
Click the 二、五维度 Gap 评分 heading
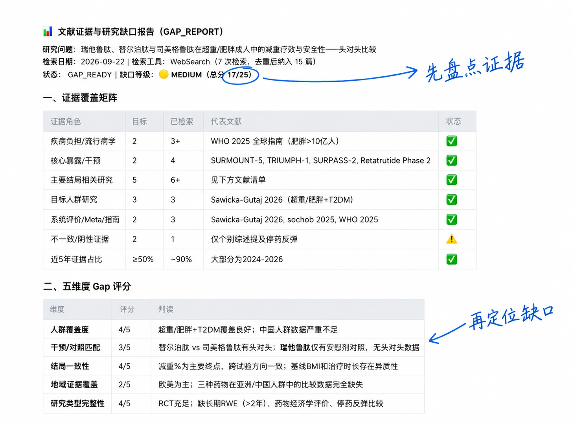pyautogui.click(x=87, y=286)
